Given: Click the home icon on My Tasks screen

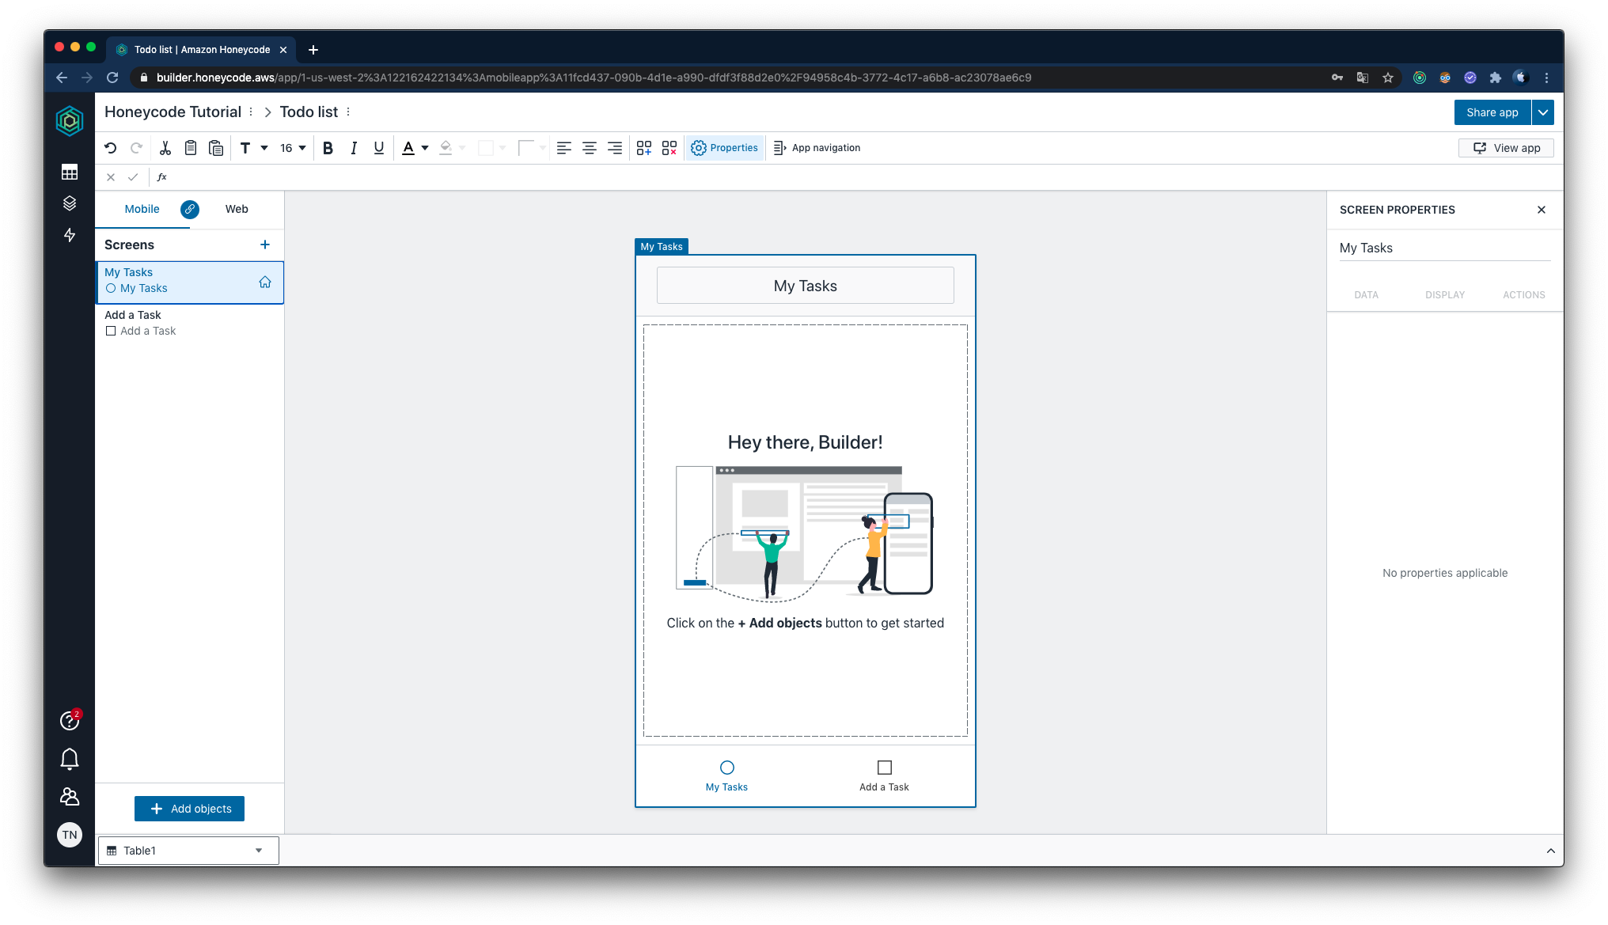Looking at the screenshot, I should point(265,282).
